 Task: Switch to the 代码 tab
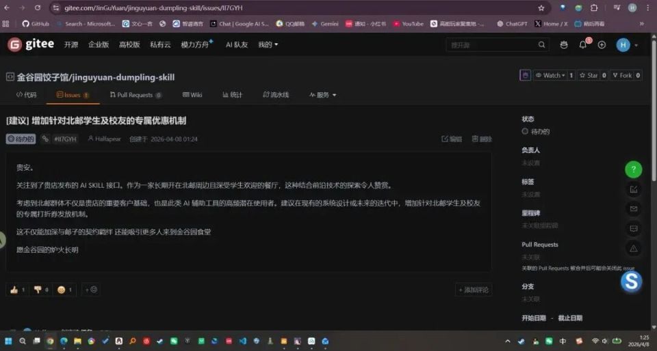27,95
